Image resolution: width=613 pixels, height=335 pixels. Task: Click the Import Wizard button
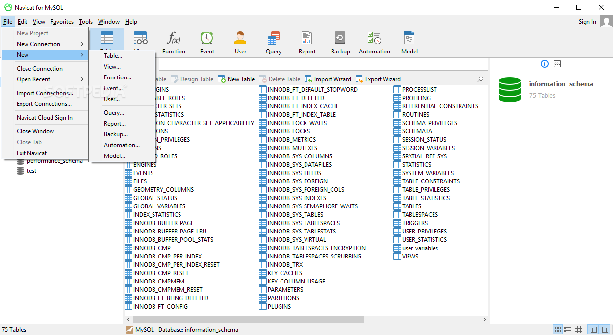tap(328, 79)
